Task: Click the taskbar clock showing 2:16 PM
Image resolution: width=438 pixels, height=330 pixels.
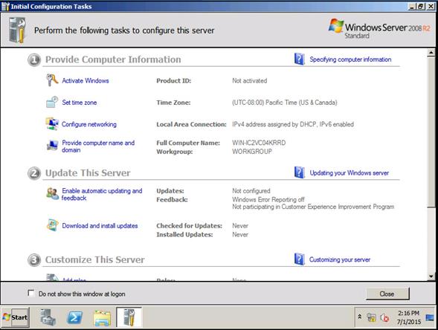Action: tap(409, 317)
